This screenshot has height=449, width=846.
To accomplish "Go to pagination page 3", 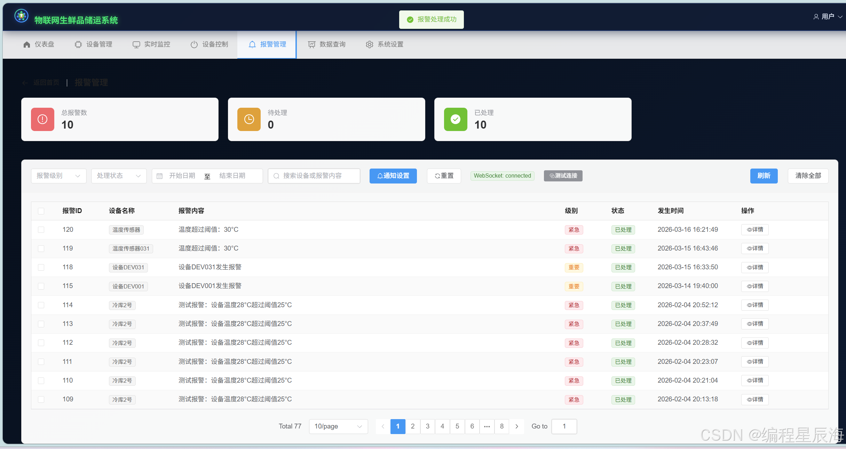I will pos(427,426).
